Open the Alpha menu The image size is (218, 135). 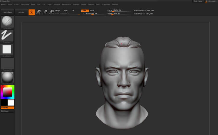3,4
